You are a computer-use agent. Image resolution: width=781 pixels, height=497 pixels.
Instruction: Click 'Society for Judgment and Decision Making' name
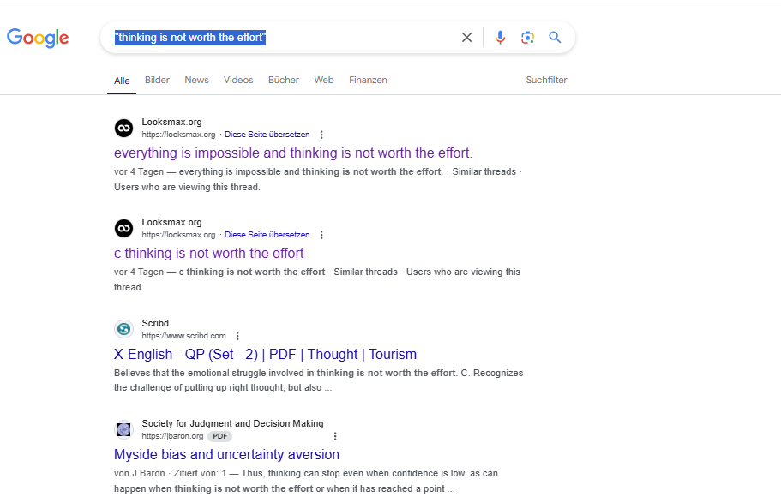232,423
